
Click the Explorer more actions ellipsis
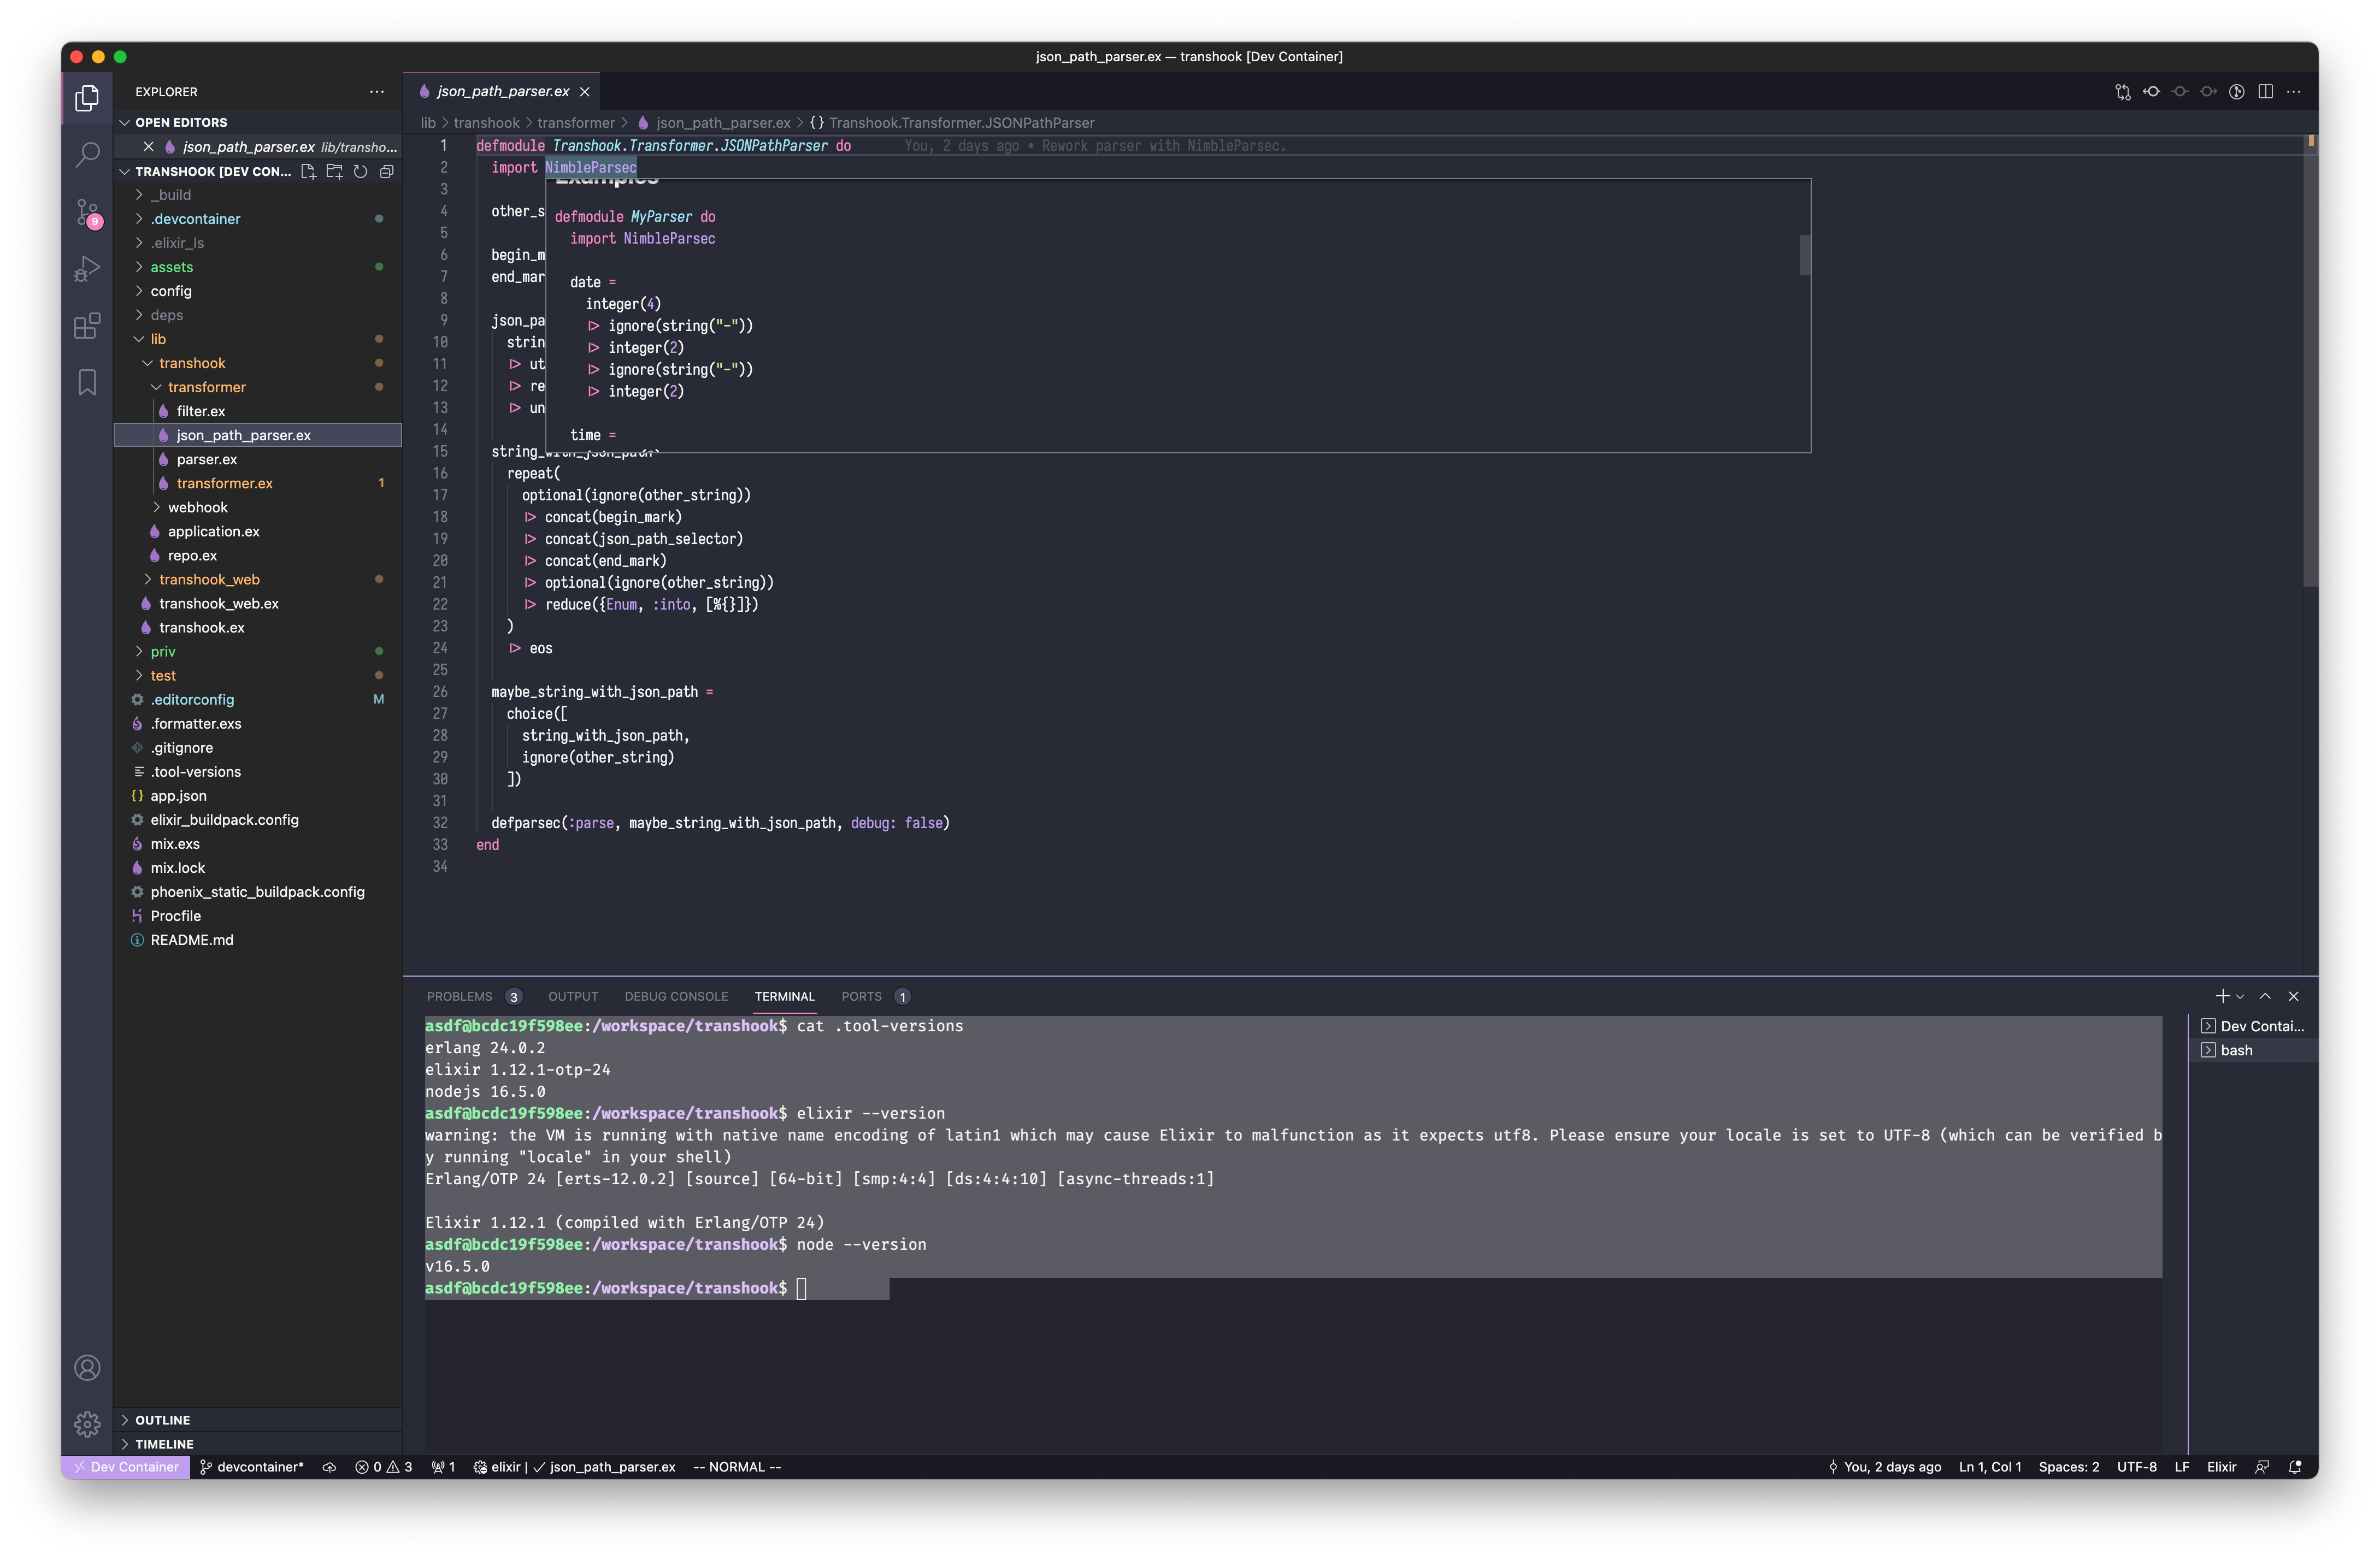pos(376,91)
